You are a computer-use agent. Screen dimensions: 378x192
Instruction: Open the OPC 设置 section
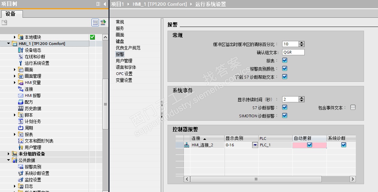124,74
